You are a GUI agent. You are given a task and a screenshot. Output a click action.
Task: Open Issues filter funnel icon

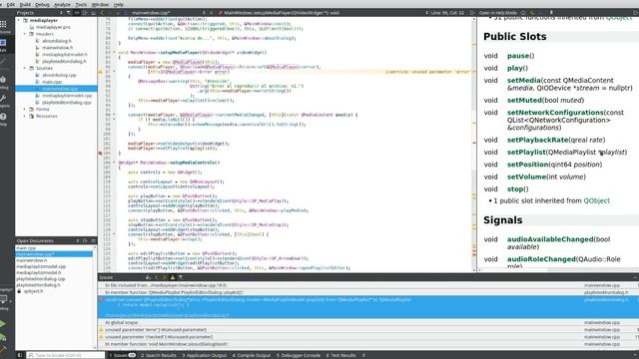pyautogui.click(x=181, y=277)
